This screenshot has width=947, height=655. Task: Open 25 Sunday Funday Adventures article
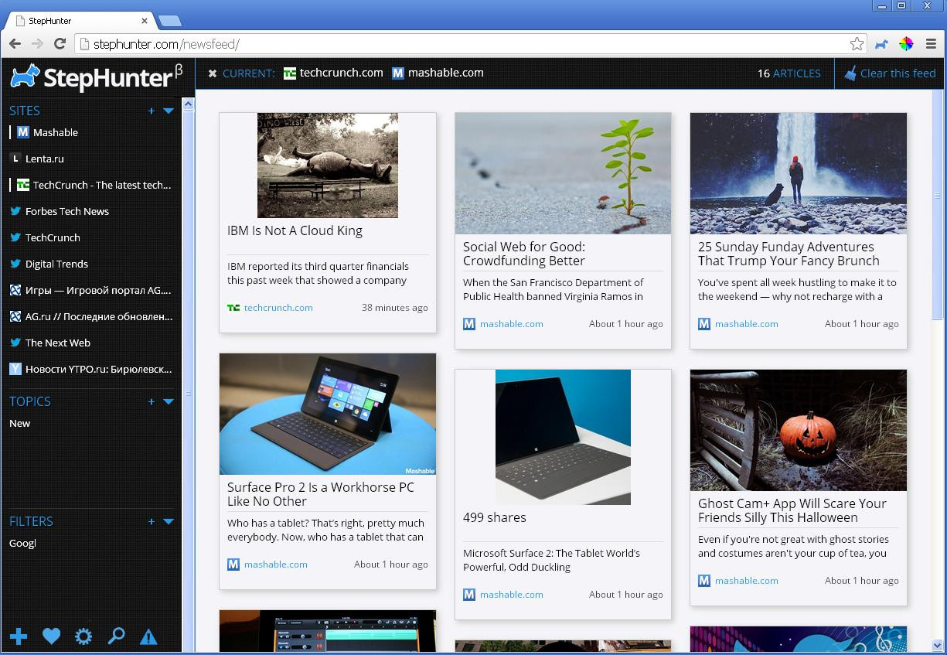[789, 254]
